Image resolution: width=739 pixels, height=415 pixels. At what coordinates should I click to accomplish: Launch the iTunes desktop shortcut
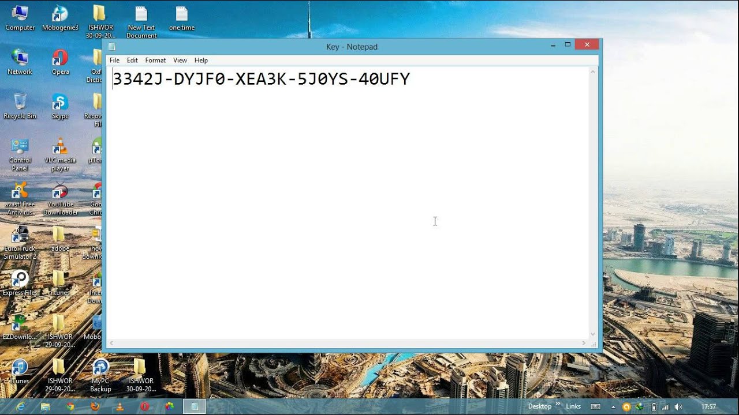click(20, 371)
